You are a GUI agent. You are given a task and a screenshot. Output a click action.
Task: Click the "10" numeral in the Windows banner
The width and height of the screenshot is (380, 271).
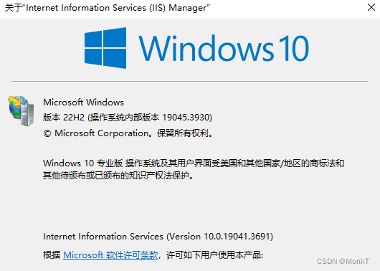click(293, 48)
